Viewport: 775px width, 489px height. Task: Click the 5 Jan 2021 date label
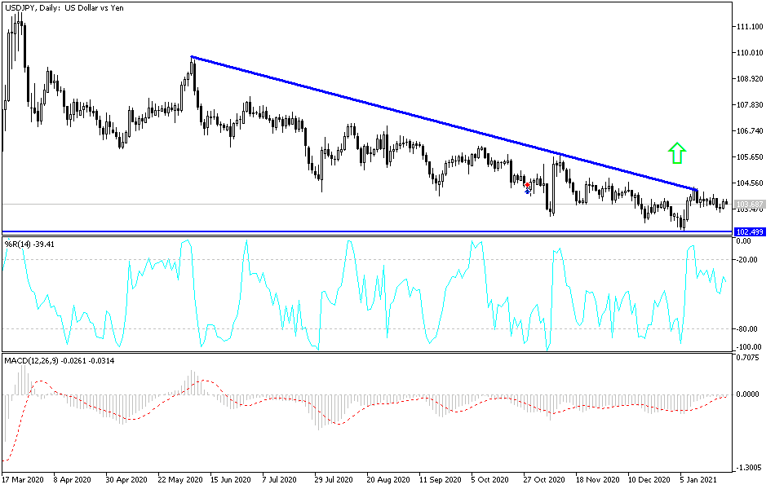[699, 479]
